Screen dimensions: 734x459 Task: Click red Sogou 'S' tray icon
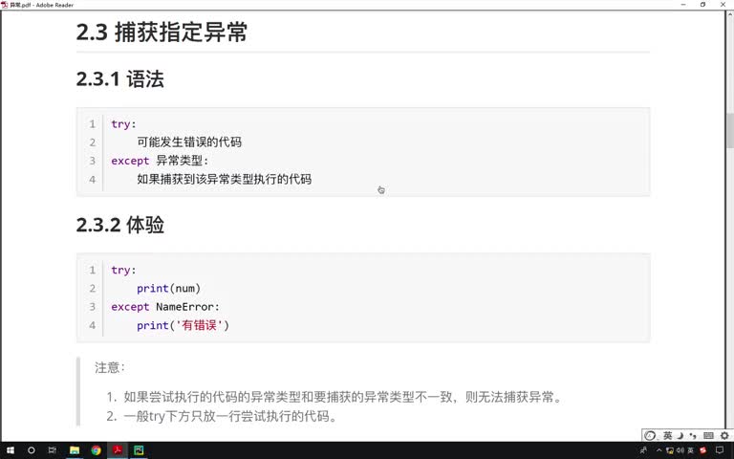[702, 450]
